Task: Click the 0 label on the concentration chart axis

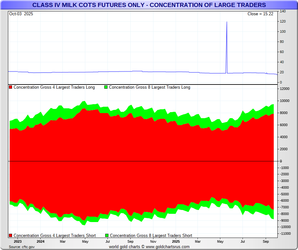Action: pyautogui.click(x=281, y=161)
